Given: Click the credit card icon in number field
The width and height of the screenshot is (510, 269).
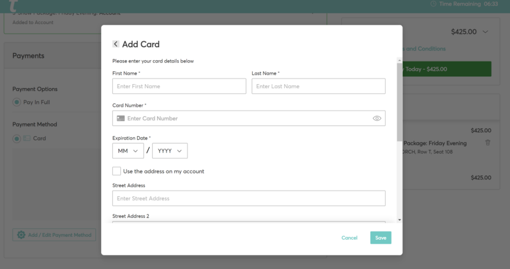Looking at the screenshot, I should [x=121, y=119].
